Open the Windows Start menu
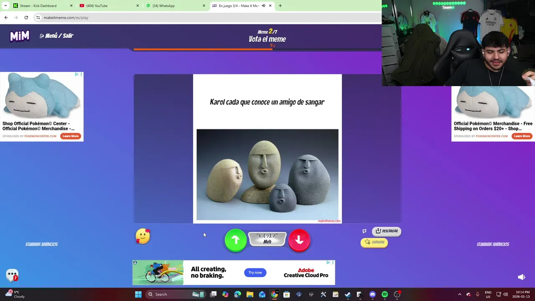 click(x=138, y=294)
